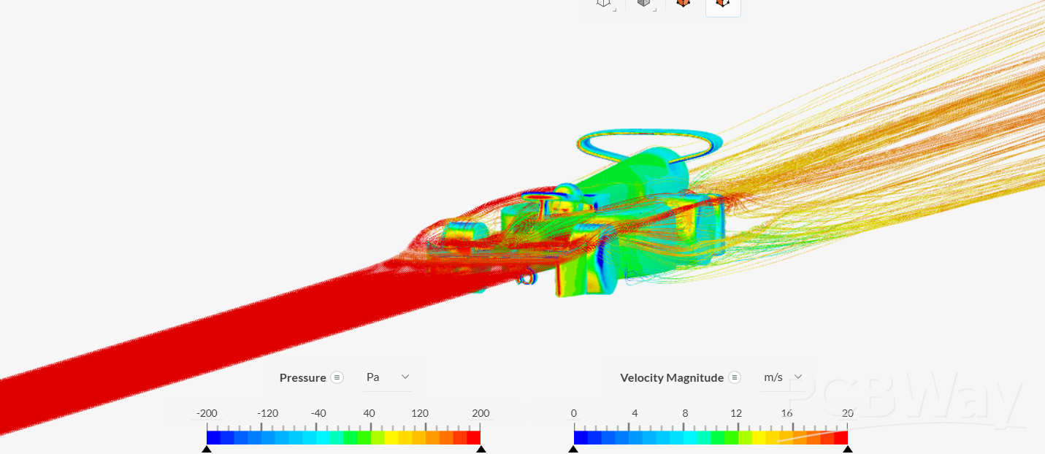Click the 20 maximum velocity value field
The height and width of the screenshot is (454, 1045).
847,413
